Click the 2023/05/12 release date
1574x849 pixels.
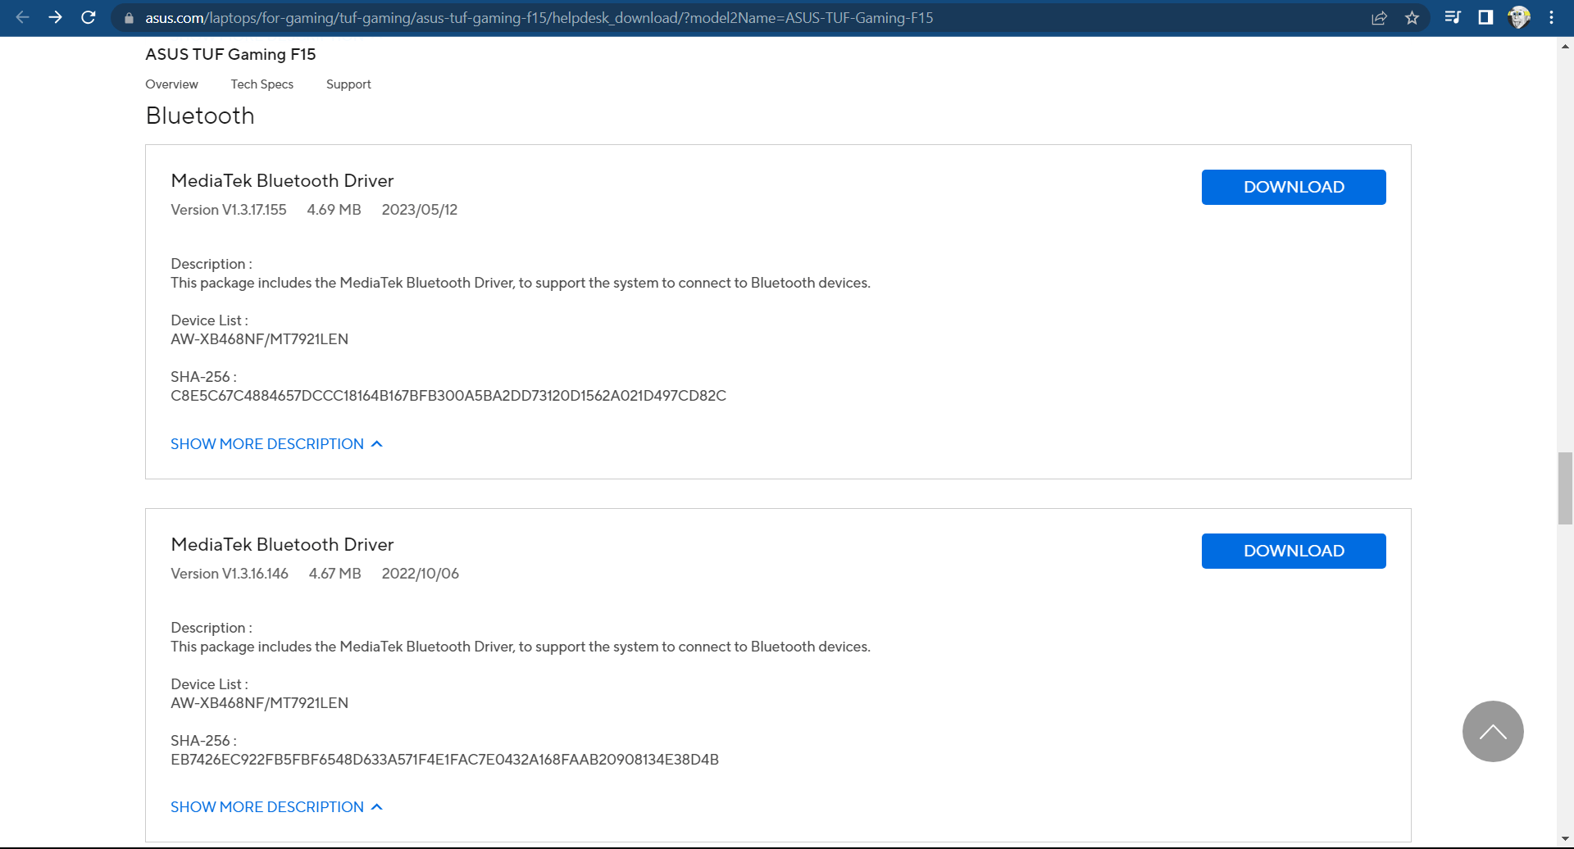[420, 210]
